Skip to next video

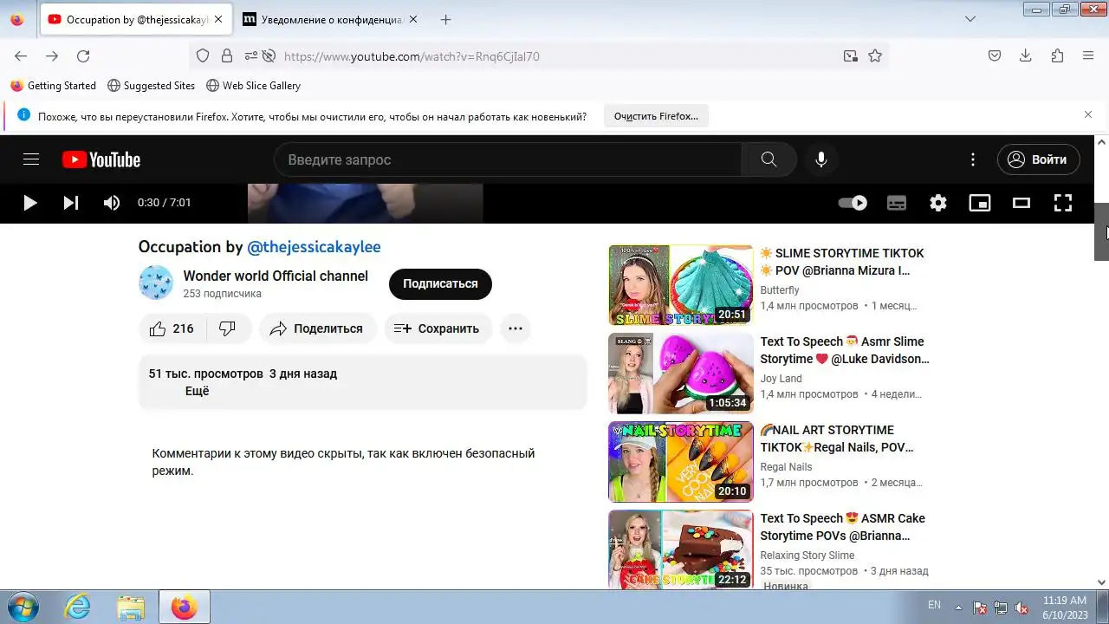71,203
